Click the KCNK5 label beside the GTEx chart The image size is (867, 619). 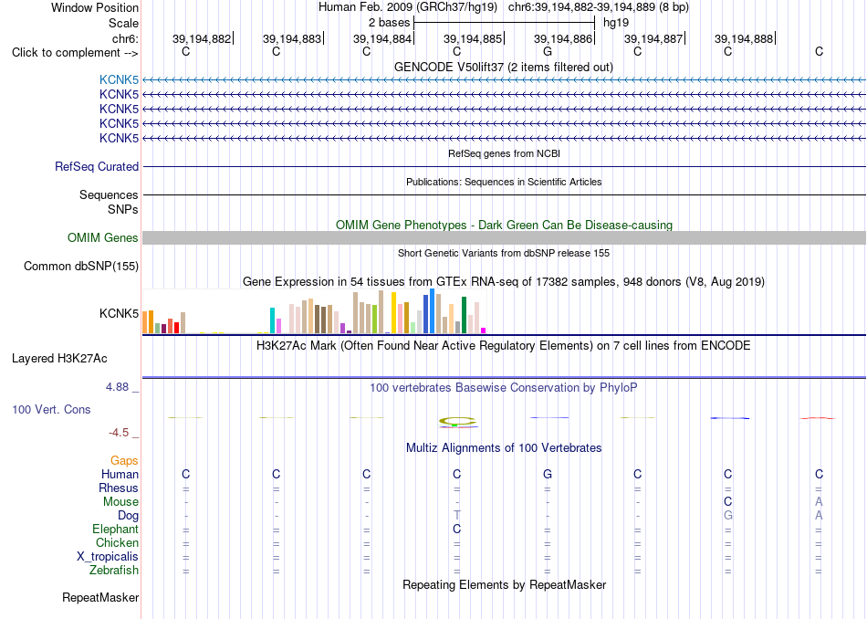tap(119, 314)
